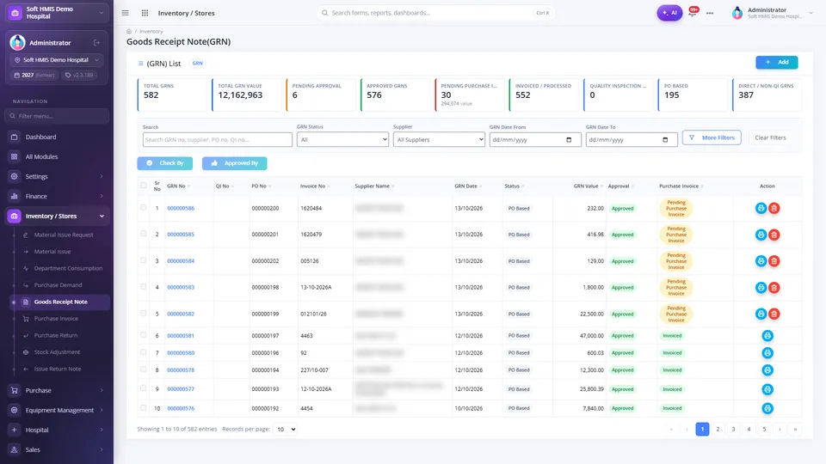Viewport: 826px width, 464px height.
Task: Open calendar picker in GRN Date From field
Action: pos(569,140)
